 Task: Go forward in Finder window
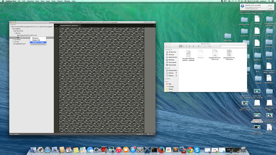coord(170,46)
